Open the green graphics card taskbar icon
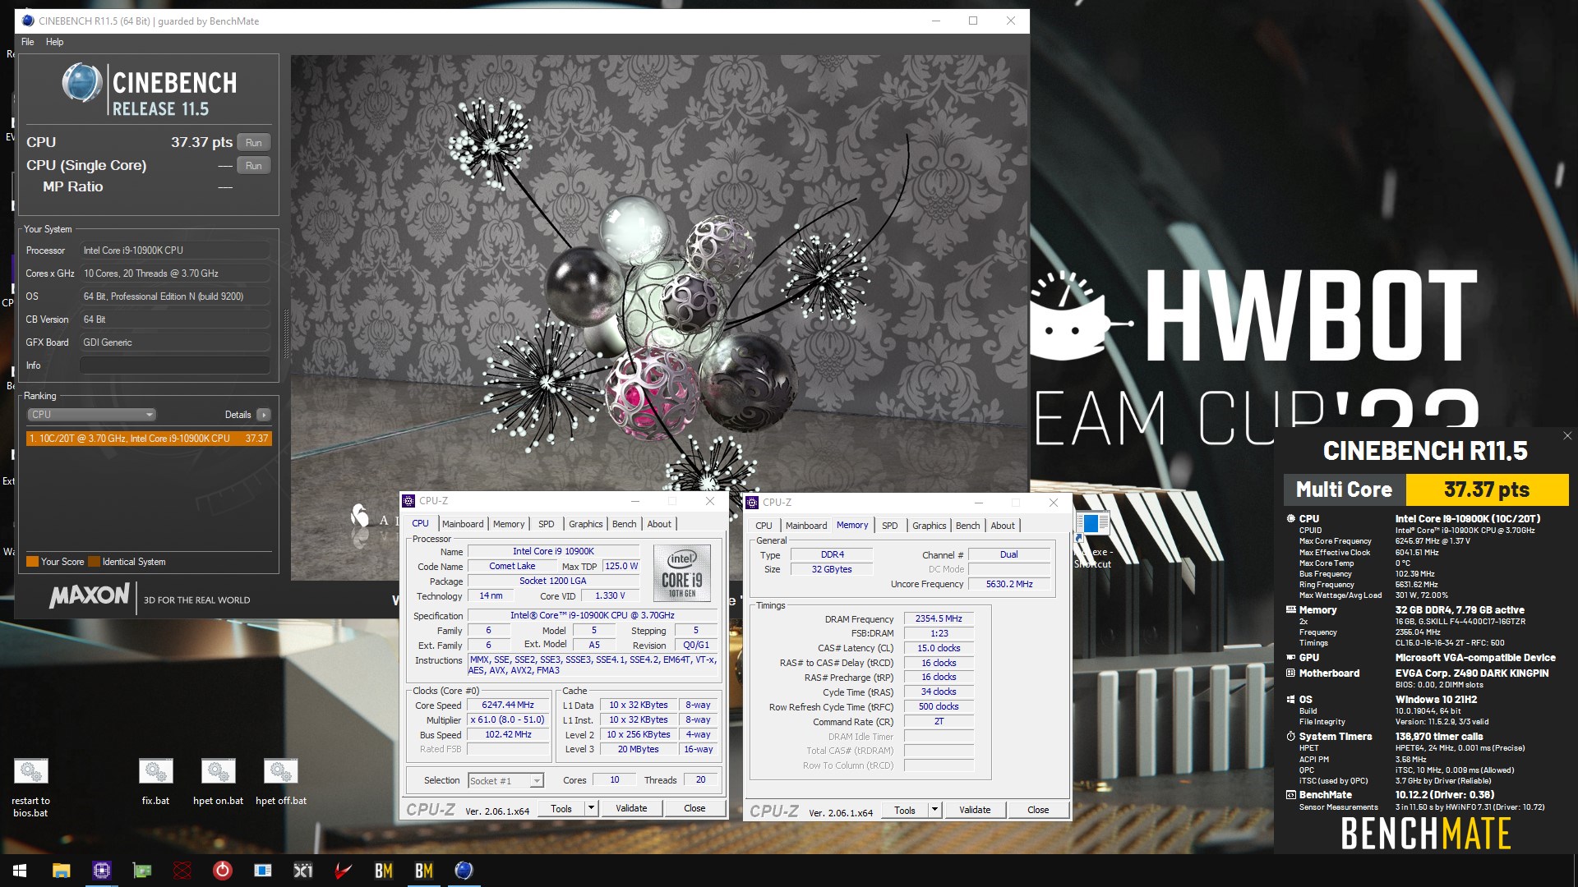The height and width of the screenshot is (887, 1578). click(x=142, y=871)
